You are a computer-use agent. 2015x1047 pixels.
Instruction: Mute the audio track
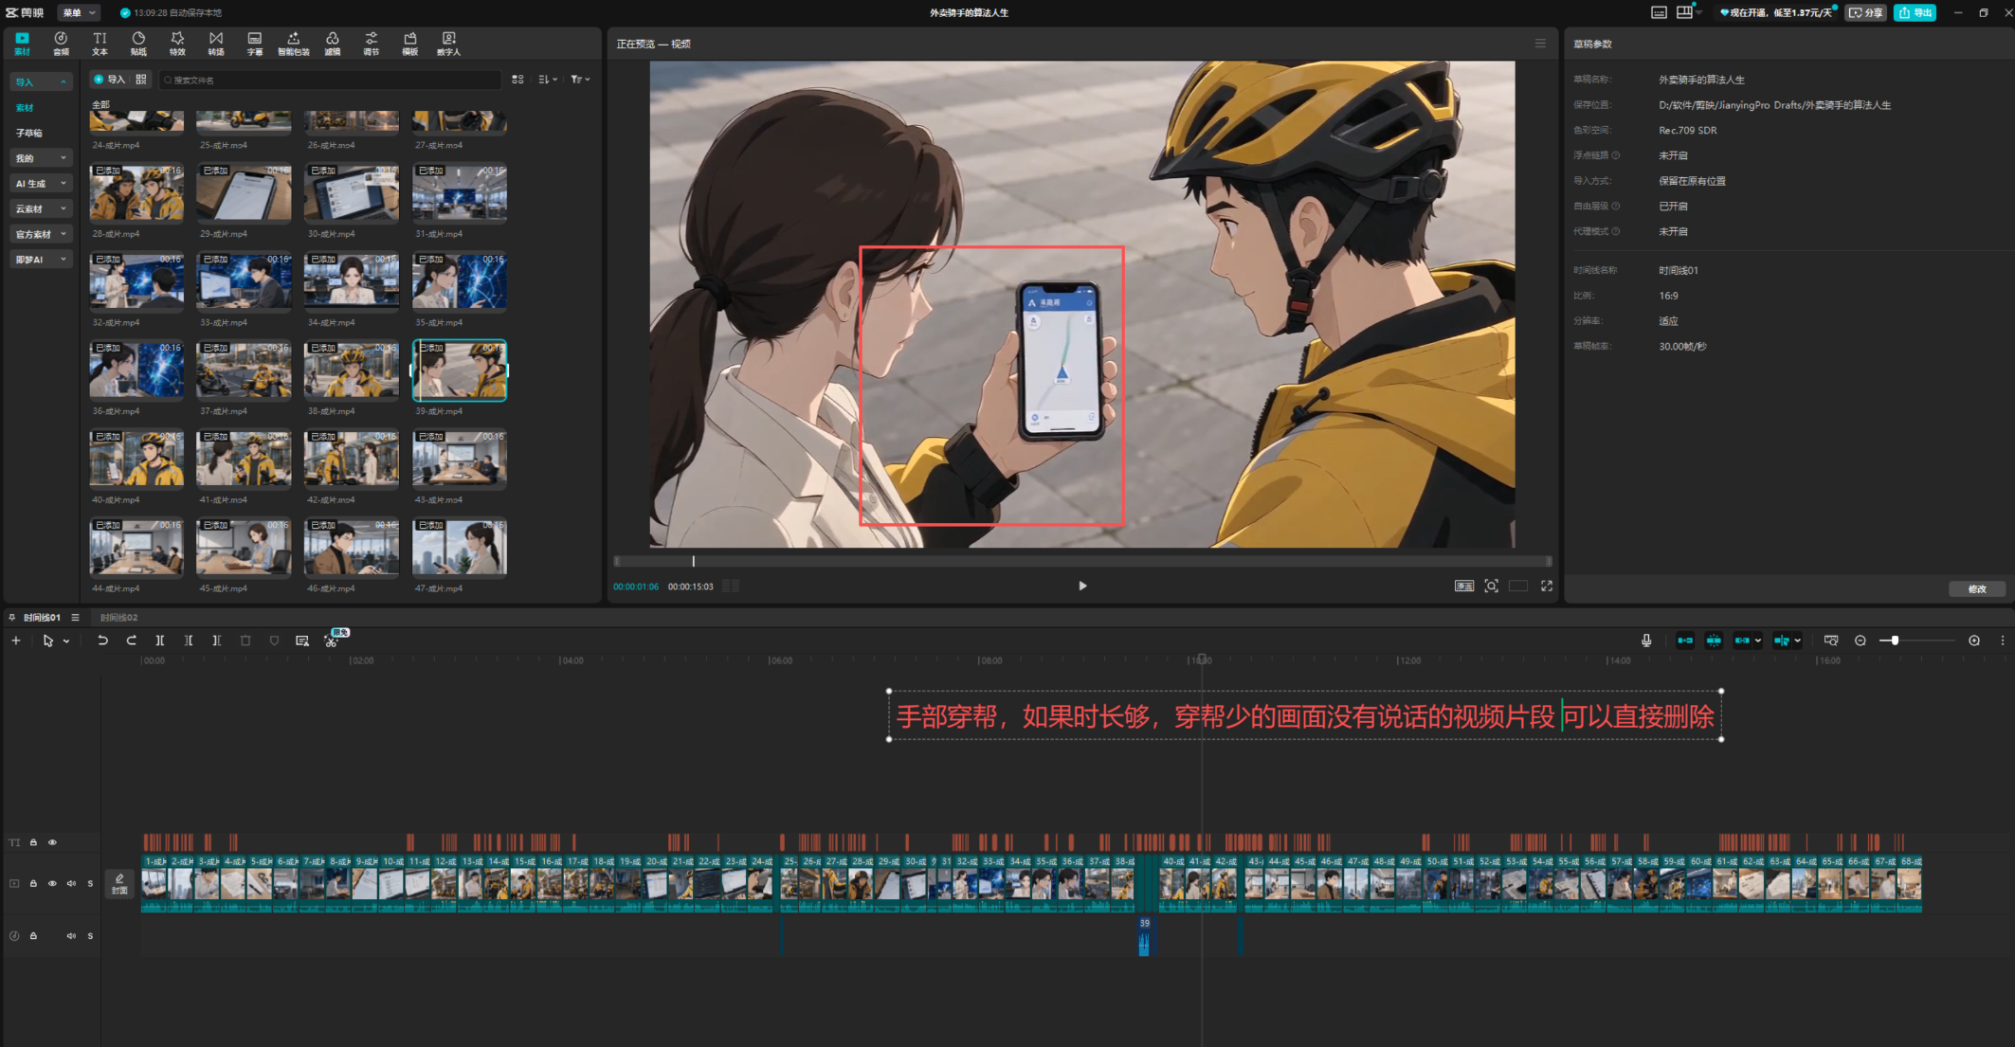[71, 936]
